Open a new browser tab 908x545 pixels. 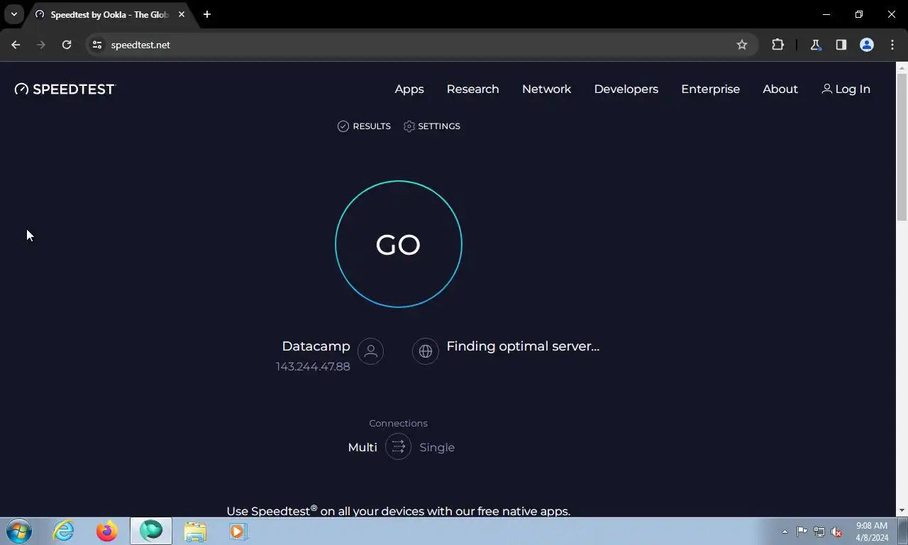click(x=207, y=14)
